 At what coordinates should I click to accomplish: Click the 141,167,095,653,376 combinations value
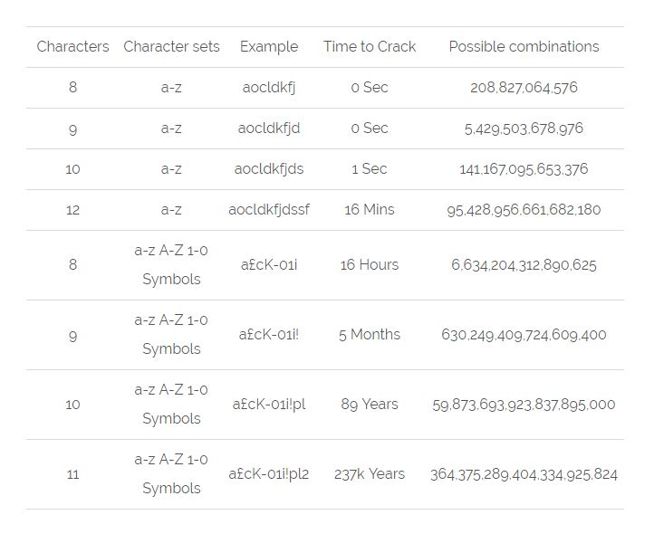tap(524, 169)
